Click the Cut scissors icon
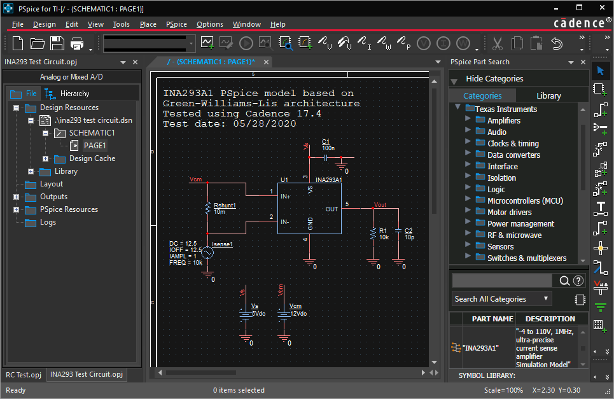This screenshot has height=399, width=614. pyautogui.click(x=498, y=43)
